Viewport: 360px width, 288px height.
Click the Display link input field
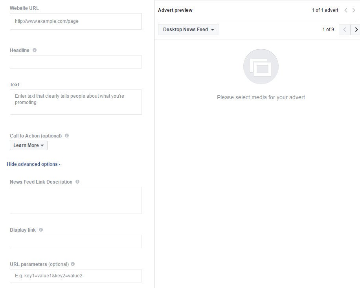coord(76,242)
